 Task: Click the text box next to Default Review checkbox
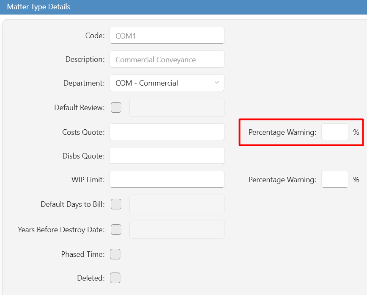(x=177, y=107)
